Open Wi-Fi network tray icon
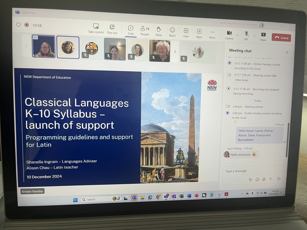307x230 pixels. 258,193
